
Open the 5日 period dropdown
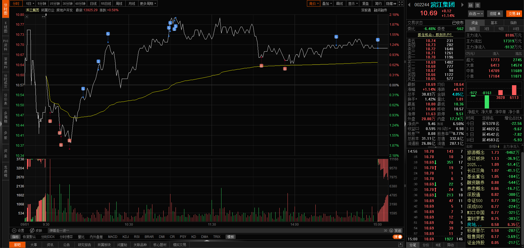point(30,4)
